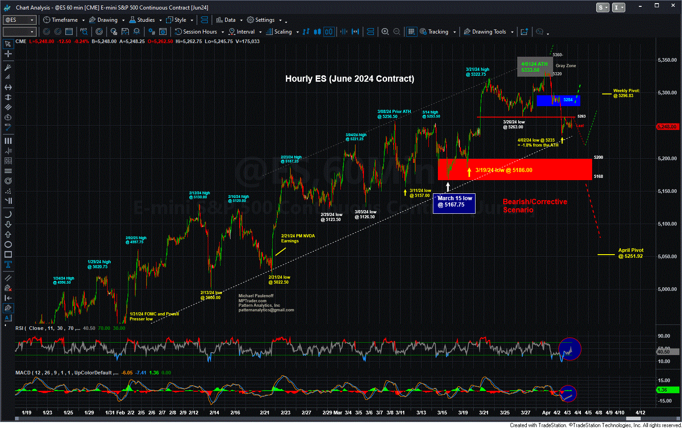Select the up arrow drawing tool
682x428 pixels.
tap(8, 235)
